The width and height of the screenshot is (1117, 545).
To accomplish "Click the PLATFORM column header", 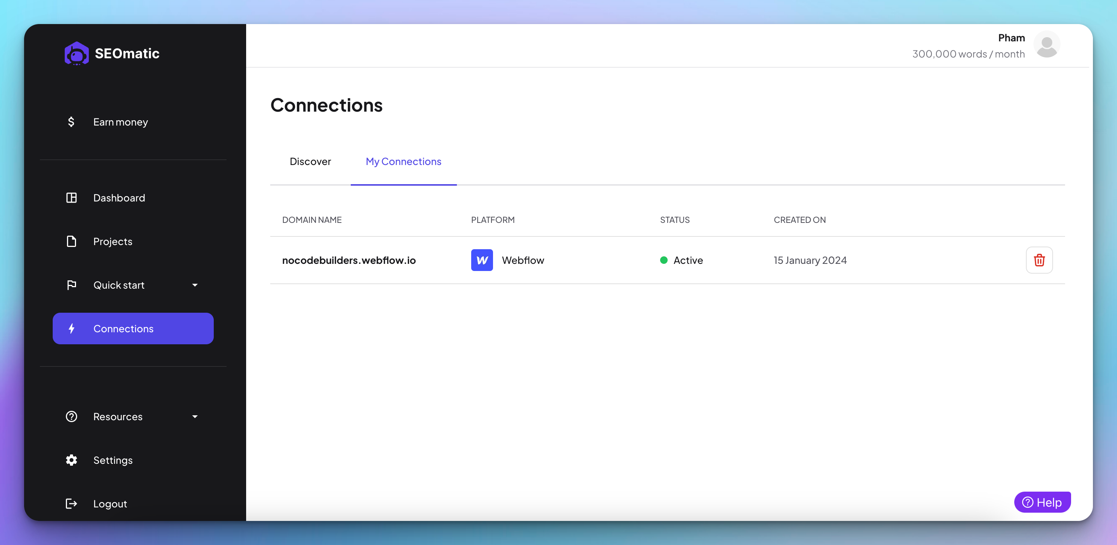I will [493, 220].
